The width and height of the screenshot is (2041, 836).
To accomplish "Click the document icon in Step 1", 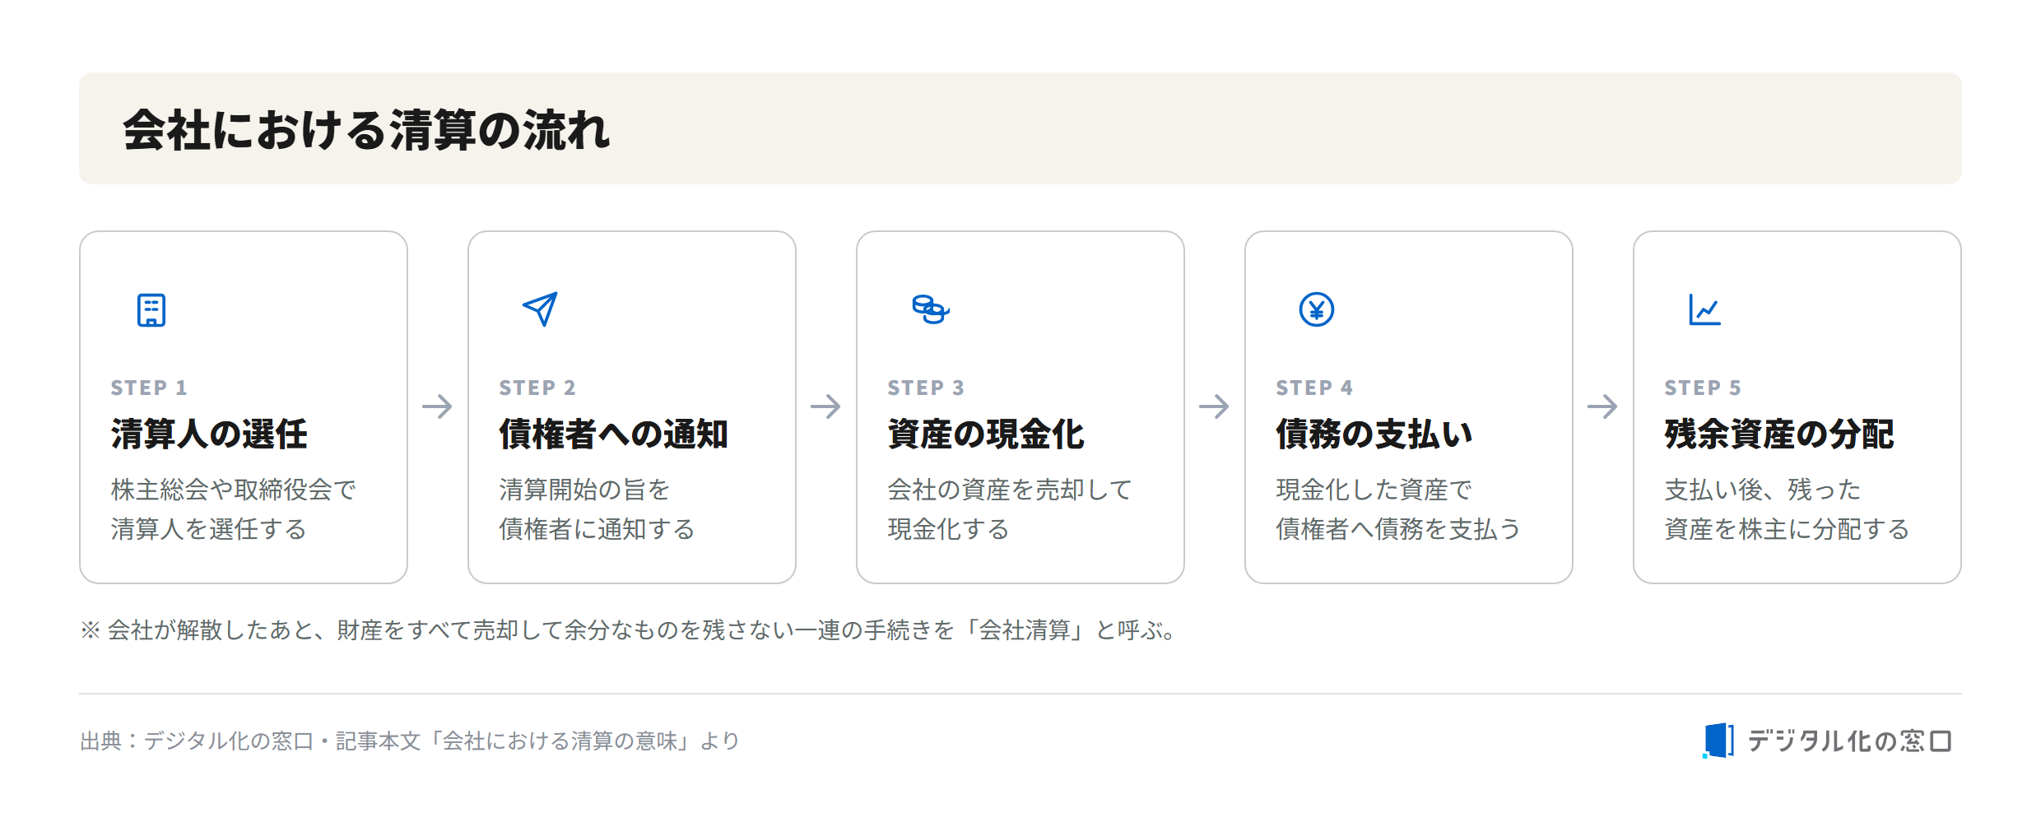I will point(151,310).
